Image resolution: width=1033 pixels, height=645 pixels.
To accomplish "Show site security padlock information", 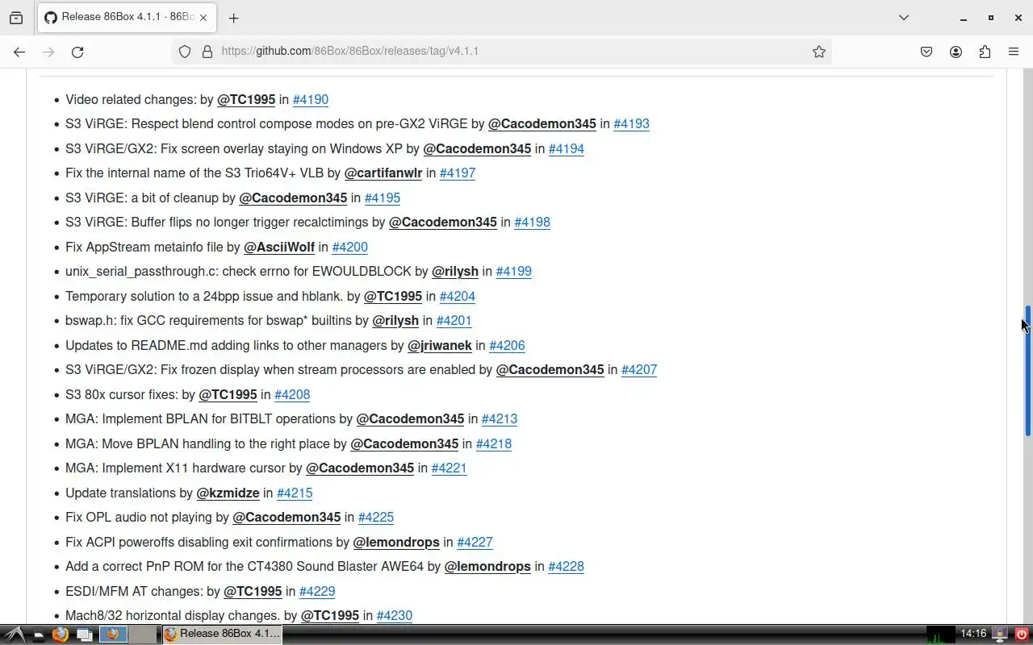I will (x=207, y=52).
